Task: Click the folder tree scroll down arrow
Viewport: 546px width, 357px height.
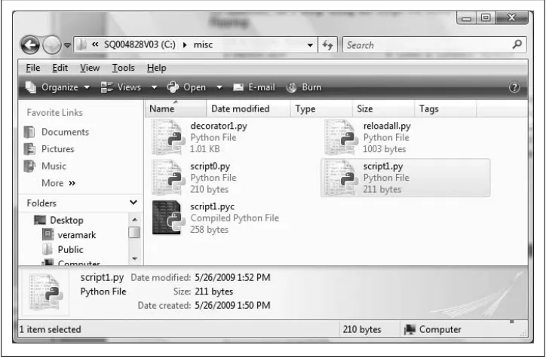Action: coord(134,258)
